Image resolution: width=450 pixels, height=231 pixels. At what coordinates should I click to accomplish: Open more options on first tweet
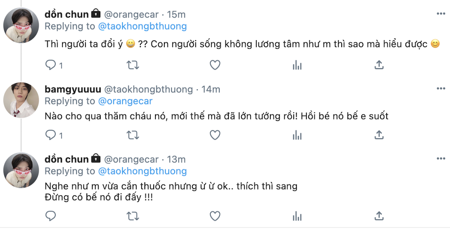441,14
